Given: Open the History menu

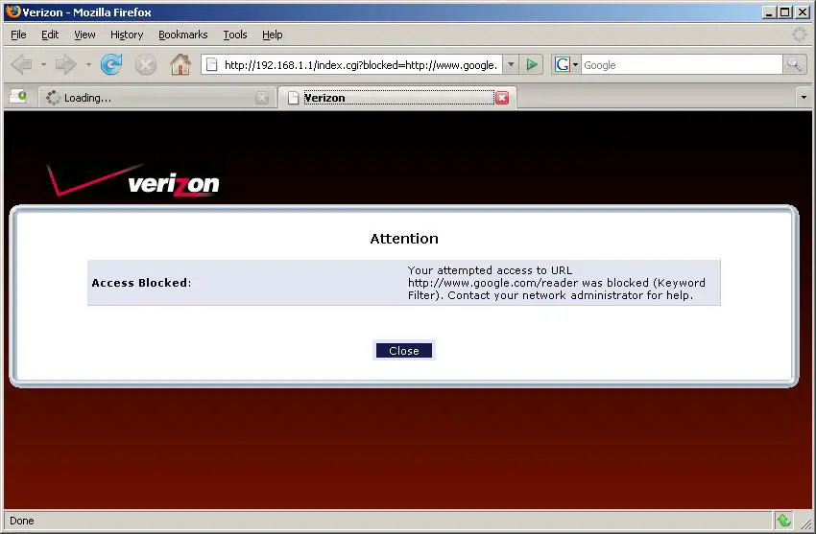Looking at the screenshot, I should [x=127, y=35].
